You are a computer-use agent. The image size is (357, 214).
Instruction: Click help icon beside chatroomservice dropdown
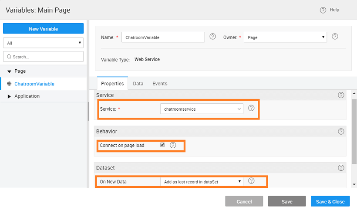click(x=251, y=108)
